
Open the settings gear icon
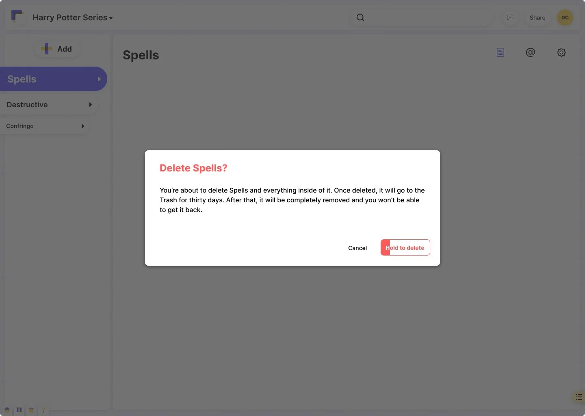[561, 52]
